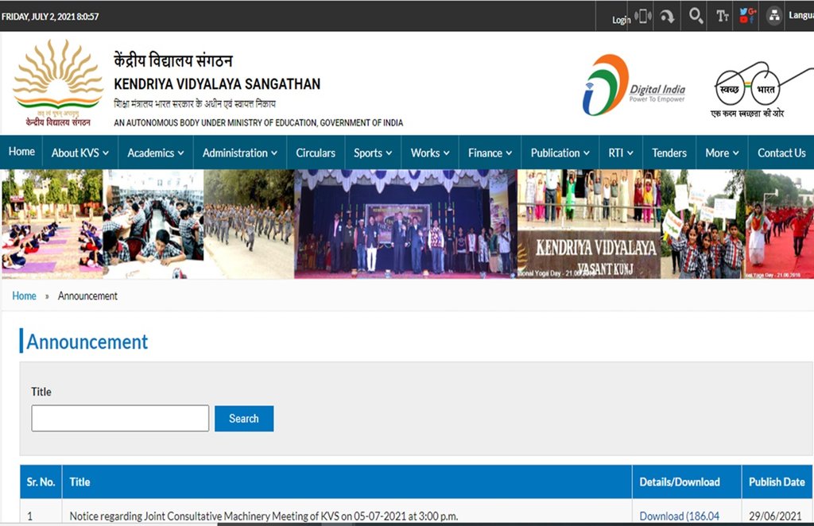Open the social media links icon
This screenshot has width=814, height=526.
pos(746,16)
